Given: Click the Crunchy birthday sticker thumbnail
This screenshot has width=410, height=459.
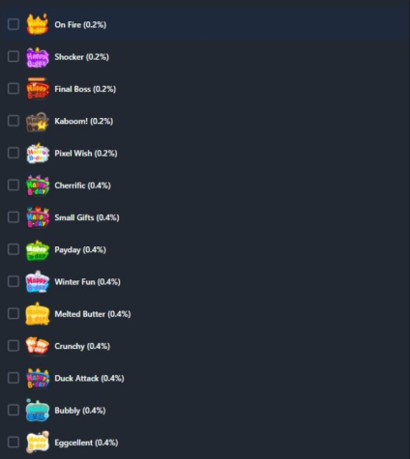Looking at the screenshot, I should 38,346.
